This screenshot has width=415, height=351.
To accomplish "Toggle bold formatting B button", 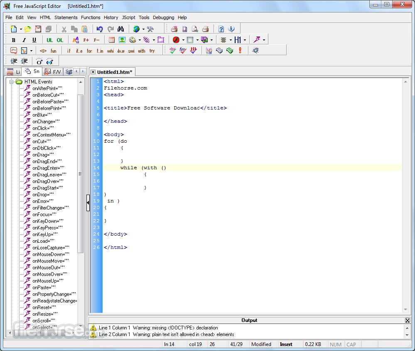I will (13, 40).
